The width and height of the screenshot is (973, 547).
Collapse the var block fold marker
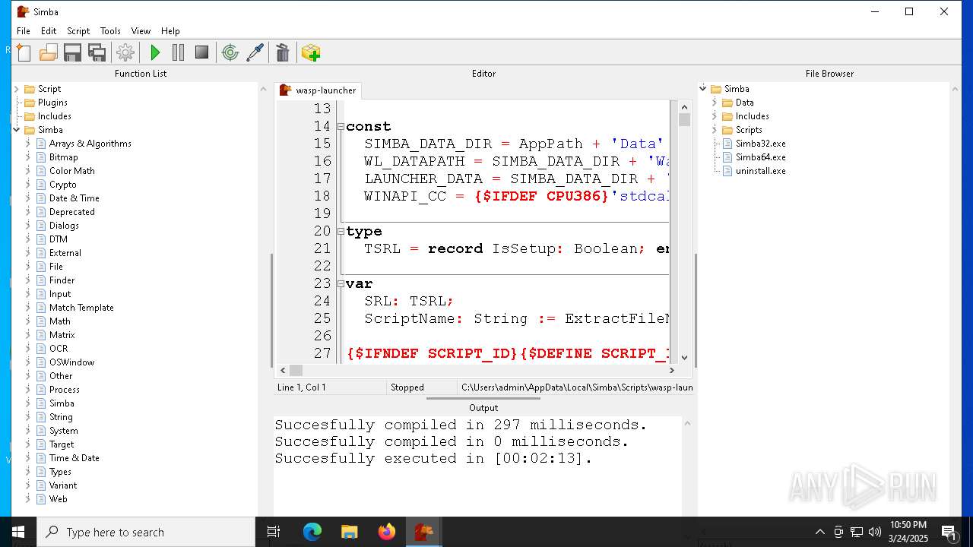[x=341, y=284]
